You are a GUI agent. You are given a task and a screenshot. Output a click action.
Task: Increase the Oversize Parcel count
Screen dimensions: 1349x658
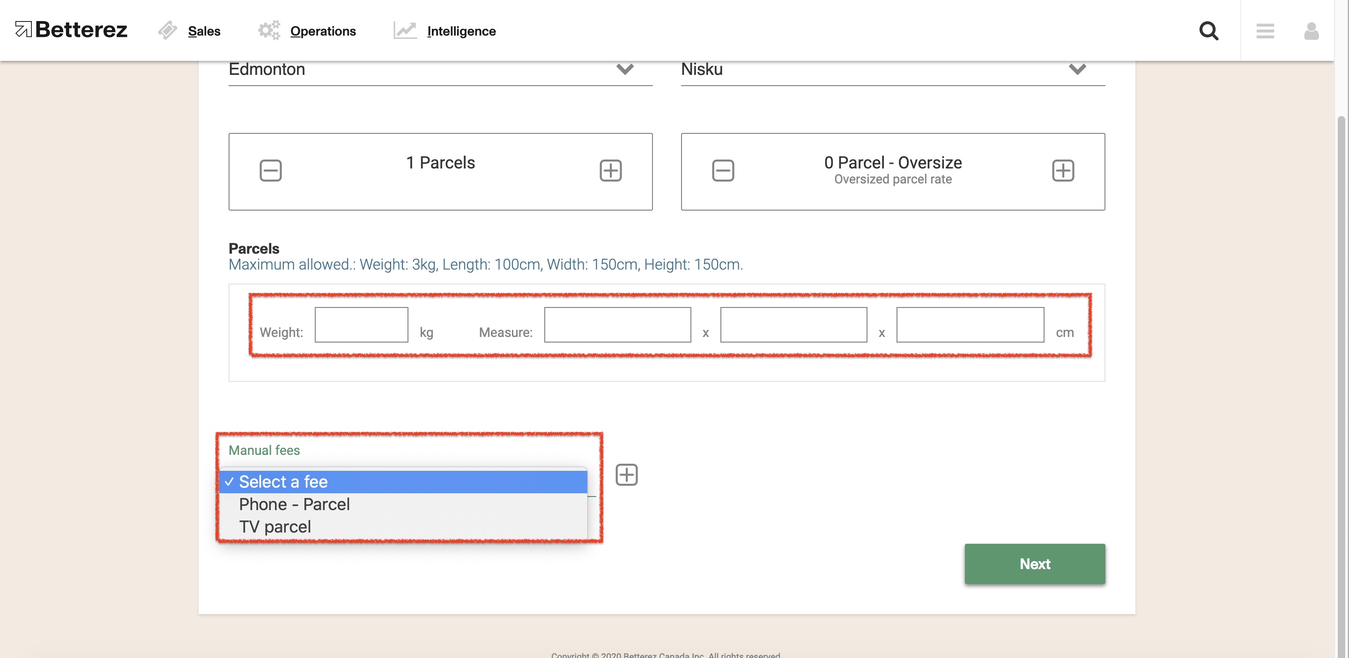1064,169
